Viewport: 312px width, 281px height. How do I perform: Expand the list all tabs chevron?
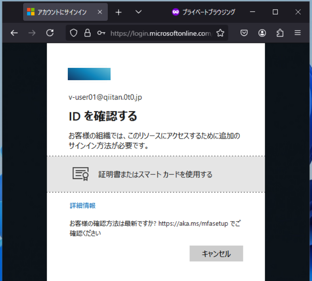(138, 12)
